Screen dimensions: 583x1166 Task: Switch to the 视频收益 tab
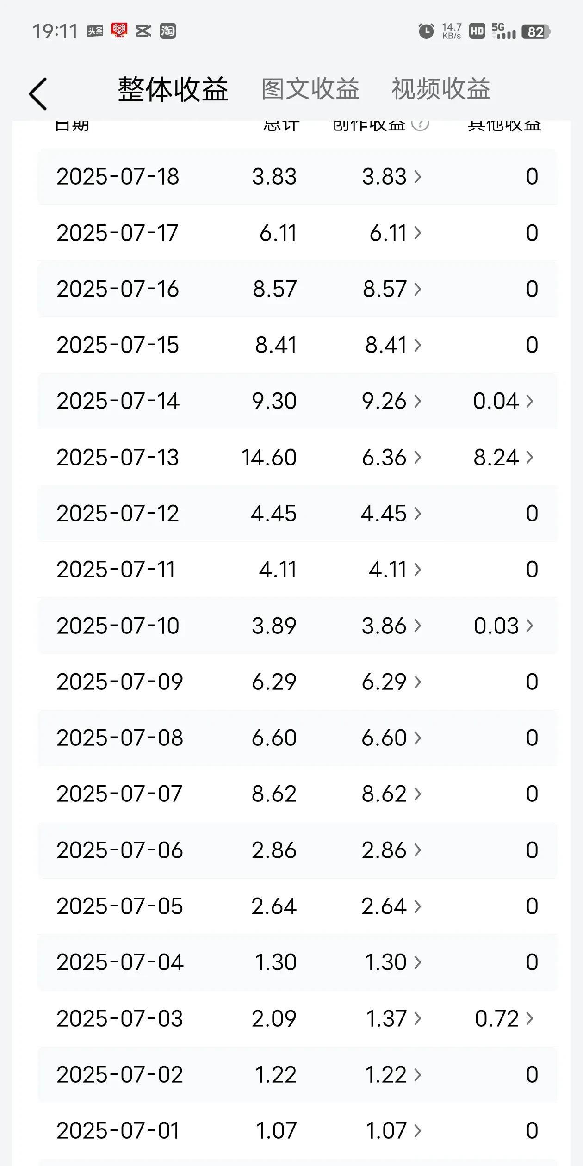click(440, 89)
